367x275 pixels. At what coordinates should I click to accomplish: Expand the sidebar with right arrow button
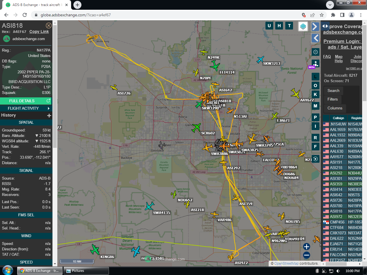click(315, 26)
